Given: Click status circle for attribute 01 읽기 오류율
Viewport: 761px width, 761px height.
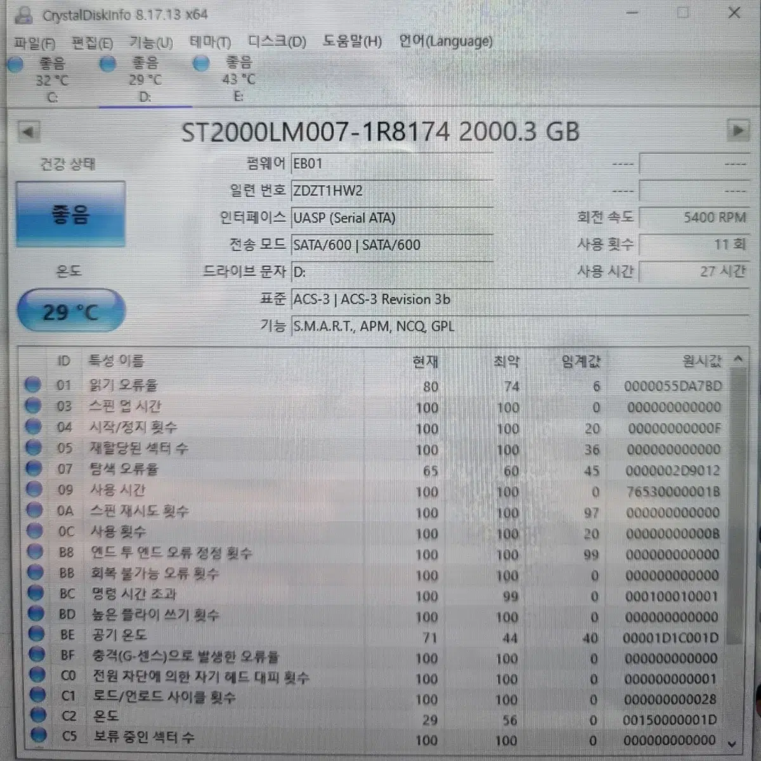Looking at the screenshot, I should pos(32,385).
